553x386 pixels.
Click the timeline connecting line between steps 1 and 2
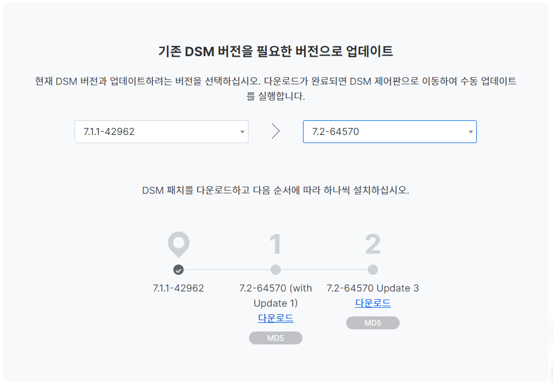pos(324,270)
